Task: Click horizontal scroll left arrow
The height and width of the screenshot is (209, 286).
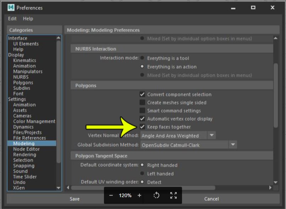Action: point(68,187)
